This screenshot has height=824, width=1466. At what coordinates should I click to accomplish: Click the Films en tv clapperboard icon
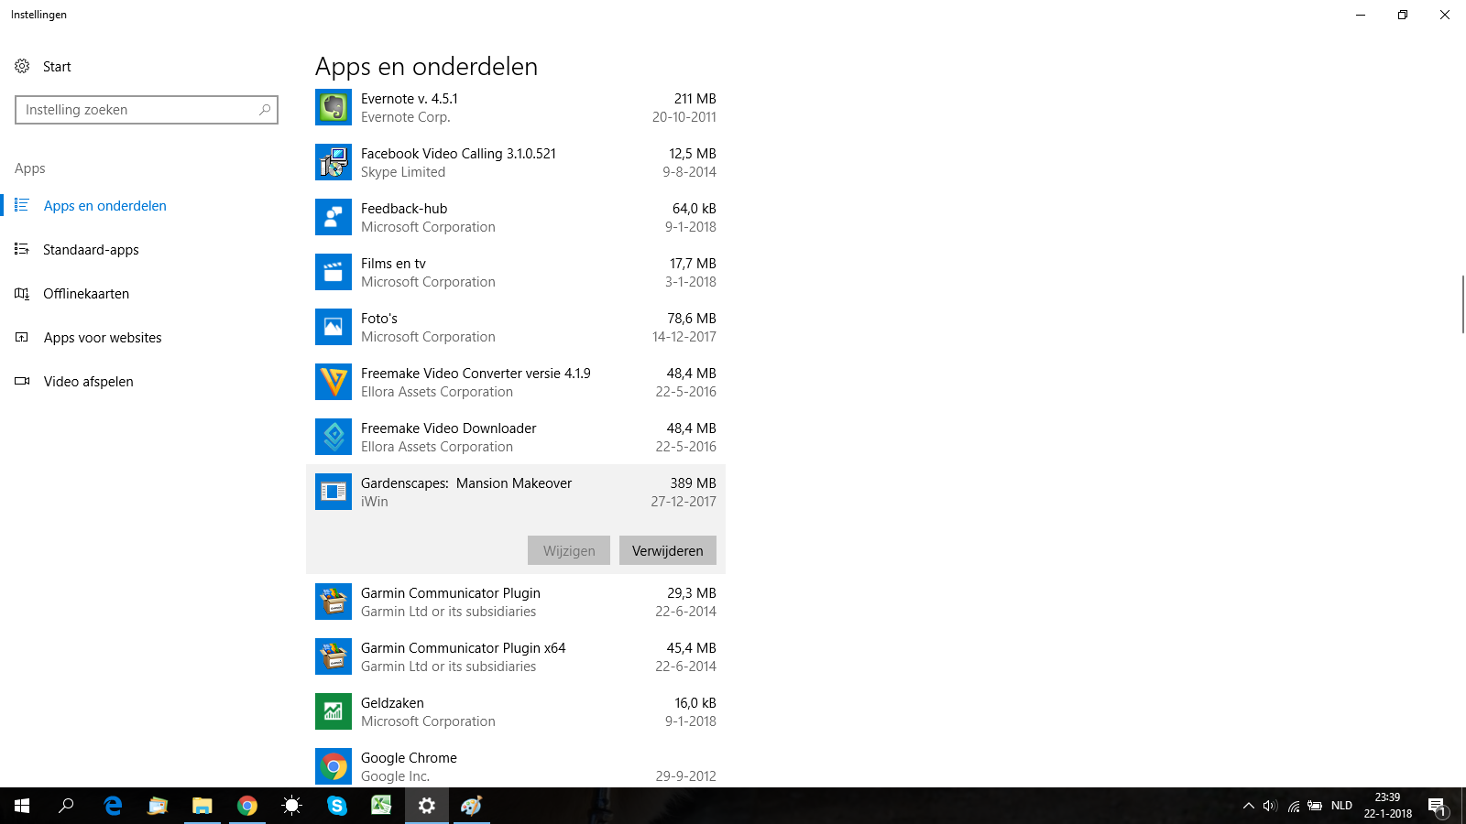click(334, 272)
